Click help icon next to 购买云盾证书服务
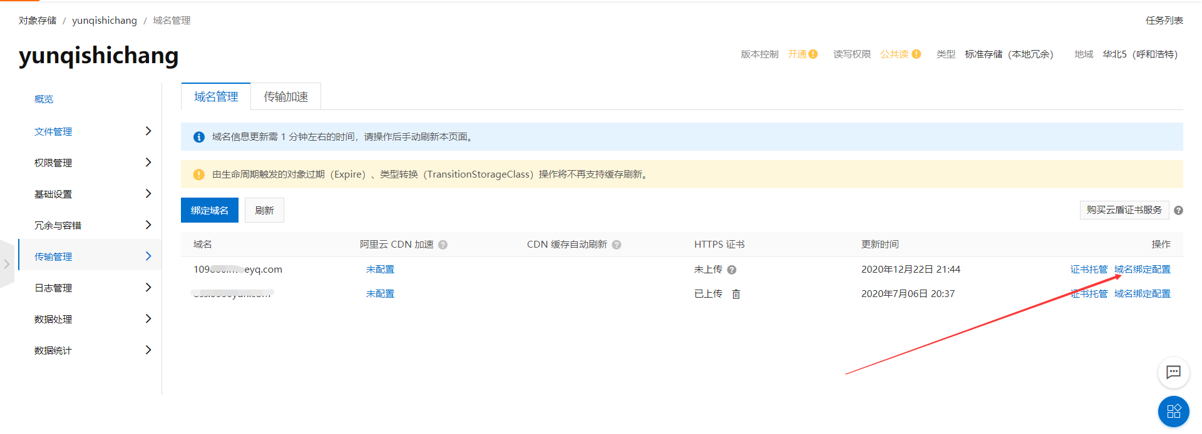 tap(1178, 211)
